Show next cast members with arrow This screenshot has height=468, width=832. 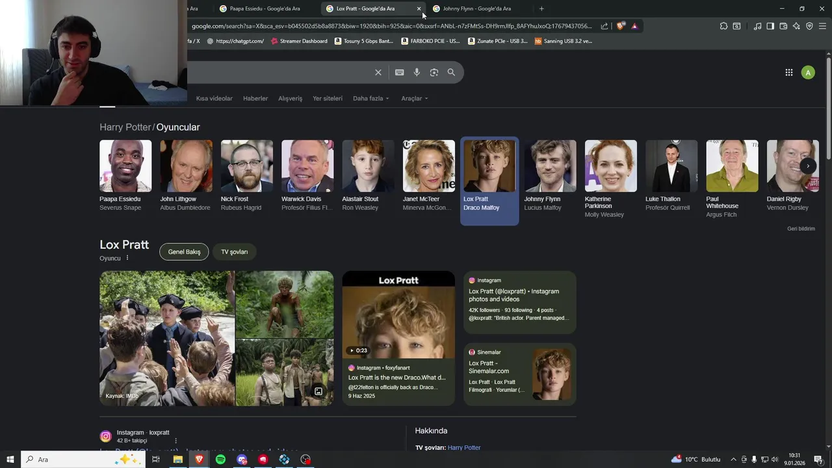click(808, 166)
